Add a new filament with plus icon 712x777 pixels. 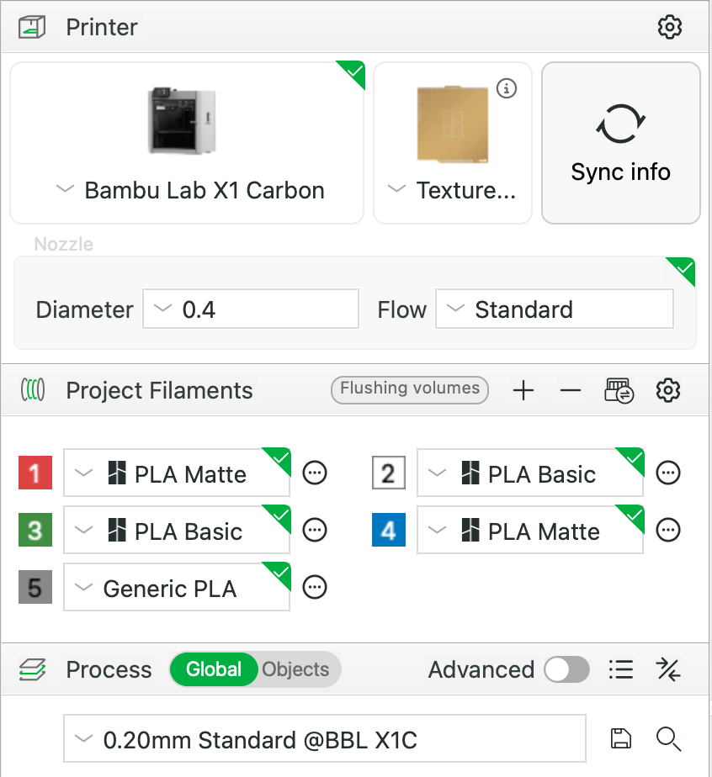pos(523,390)
